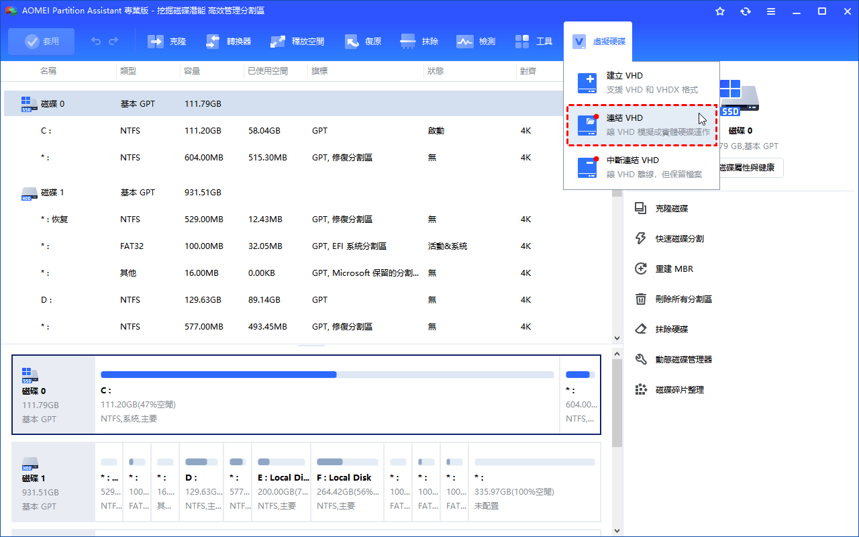Choose 連結 VHD from the menu

[642, 125]
